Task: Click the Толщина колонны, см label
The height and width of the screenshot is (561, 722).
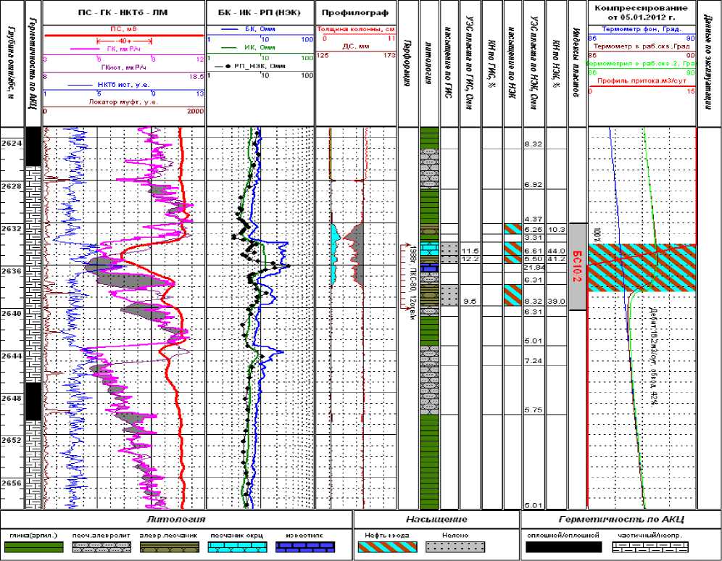Action: coord(356,30)
